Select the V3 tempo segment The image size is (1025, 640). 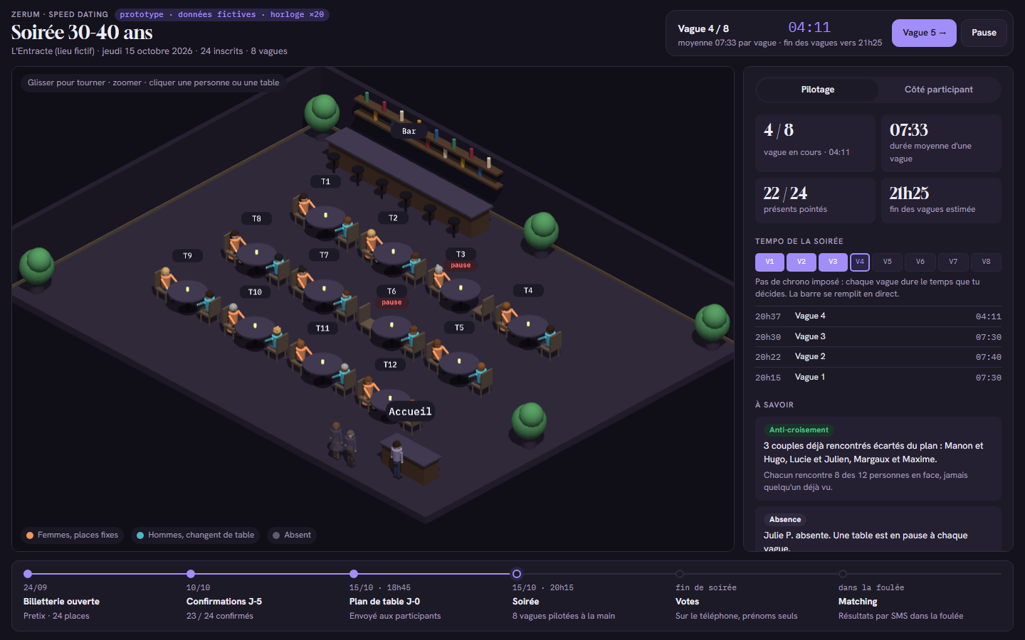tap(833, 262)
